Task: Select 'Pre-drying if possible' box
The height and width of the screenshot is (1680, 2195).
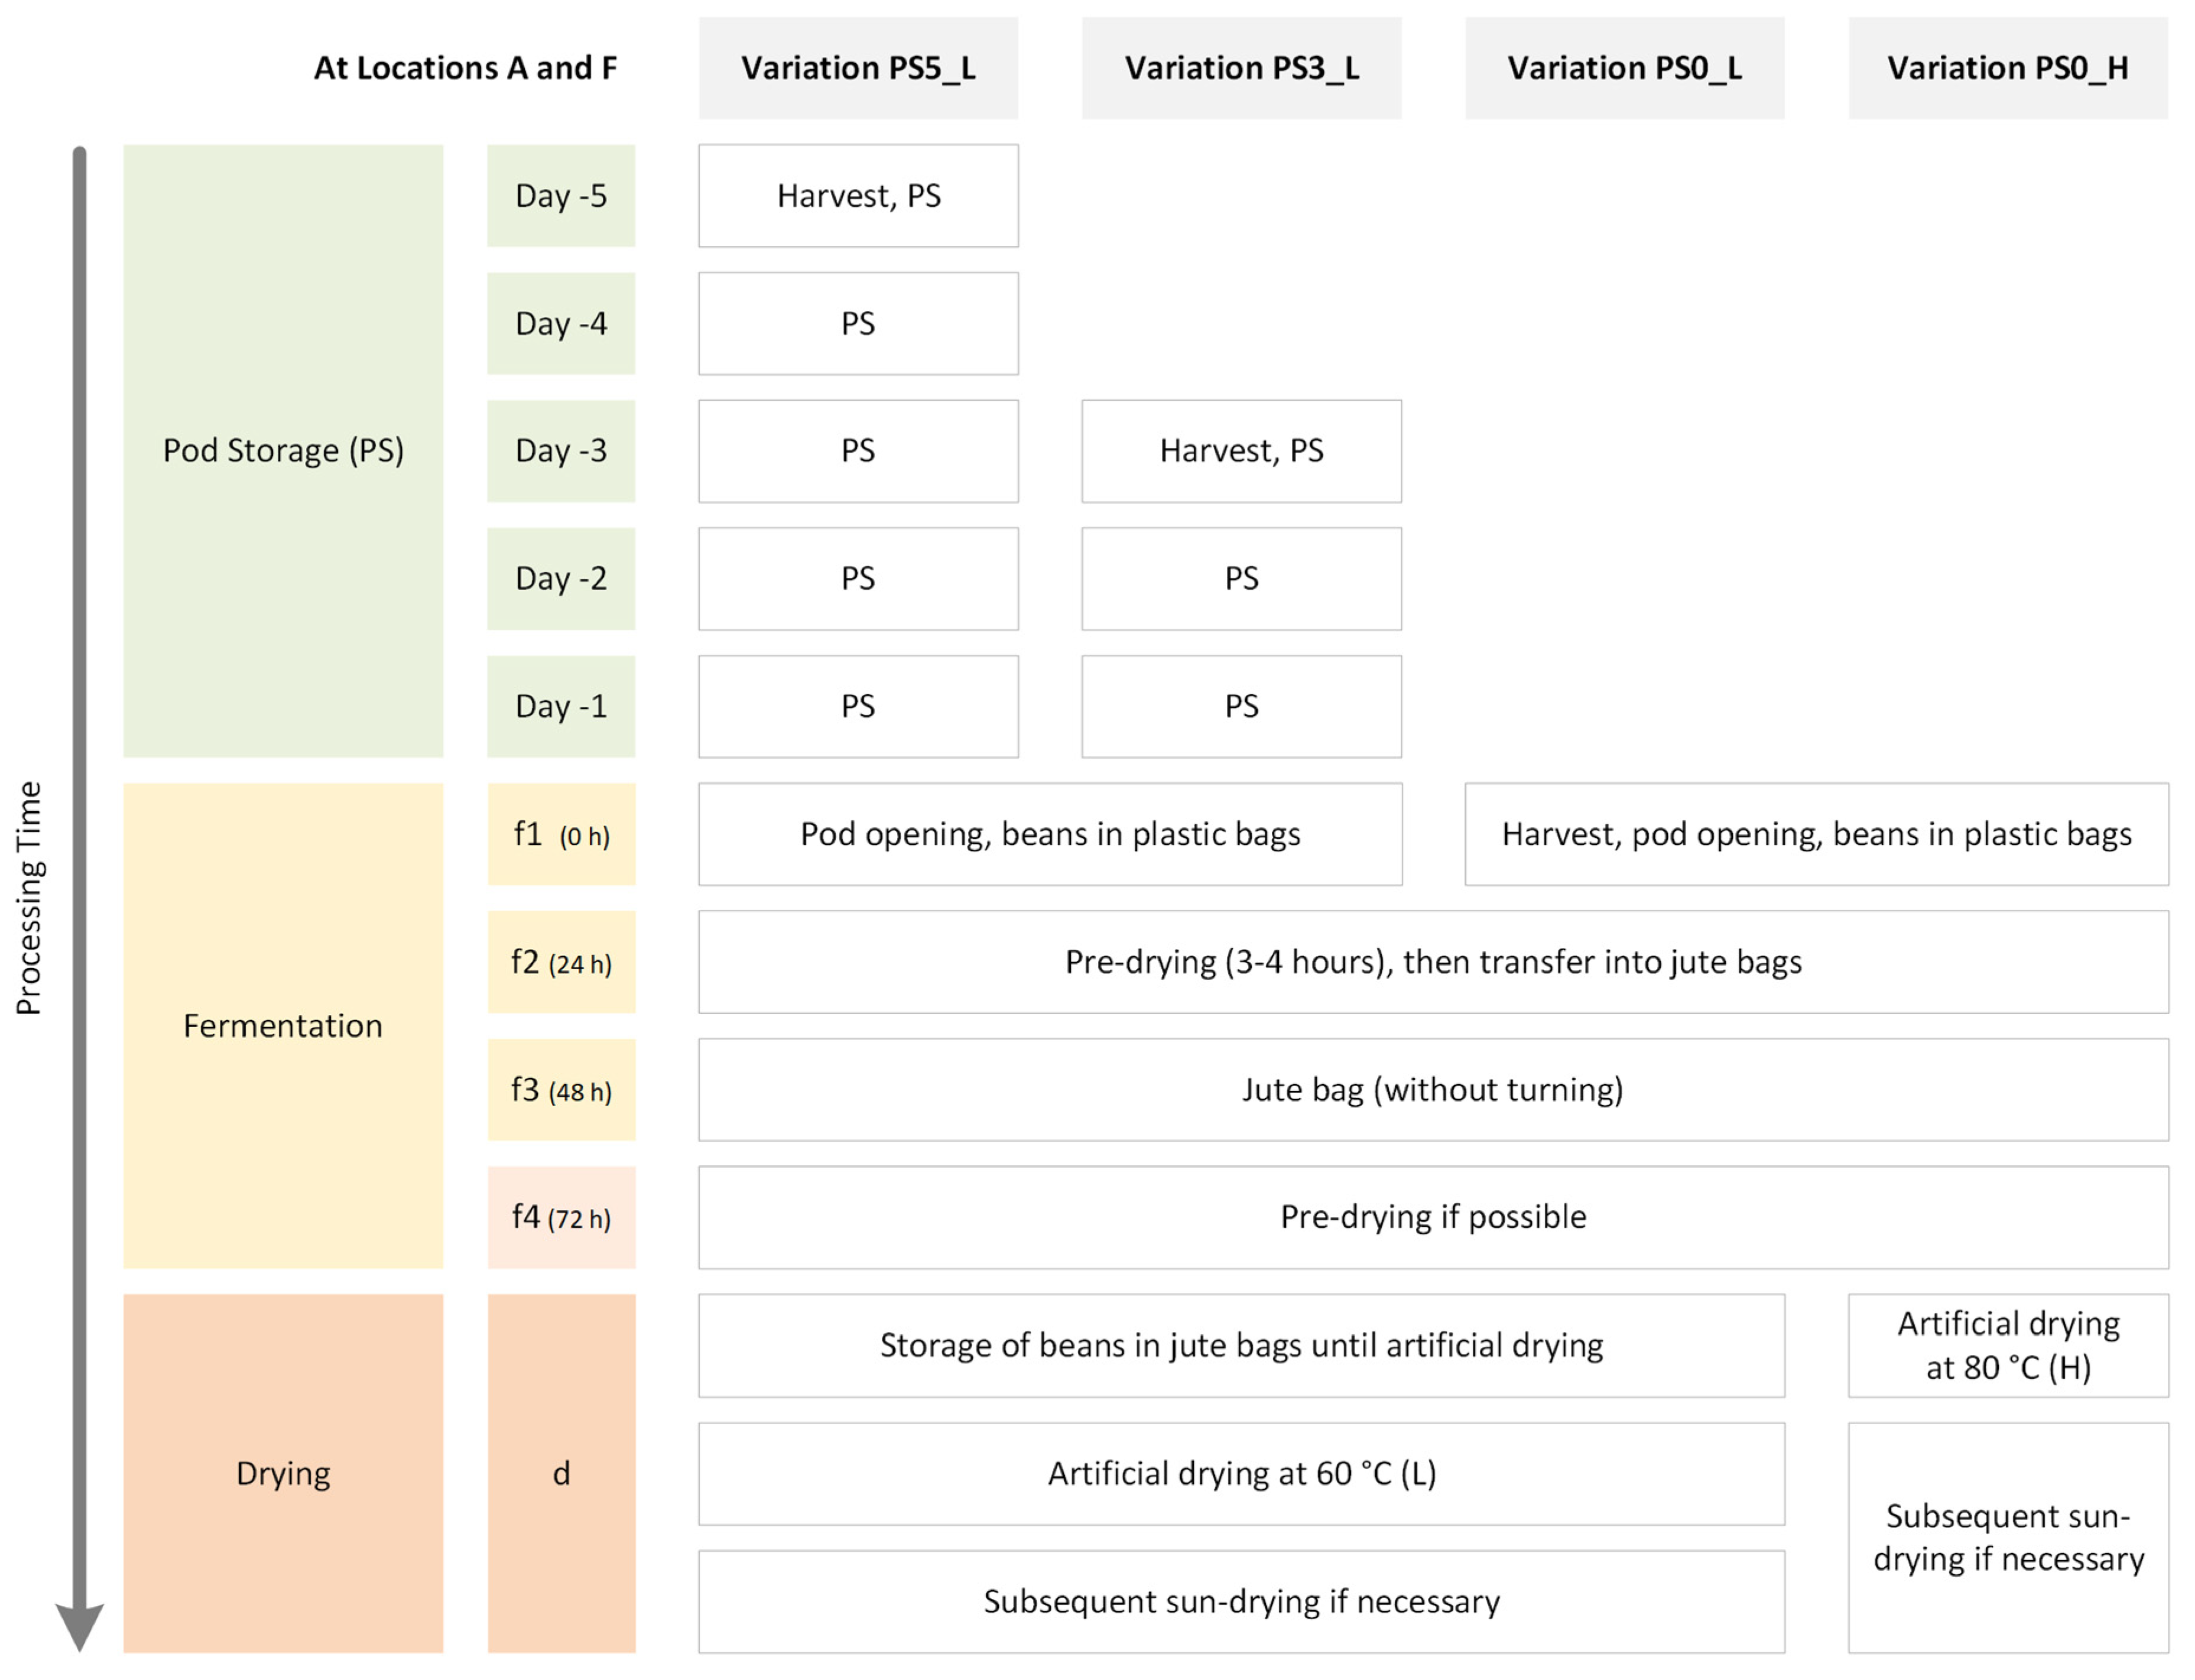Action: click(1433, 1217)
